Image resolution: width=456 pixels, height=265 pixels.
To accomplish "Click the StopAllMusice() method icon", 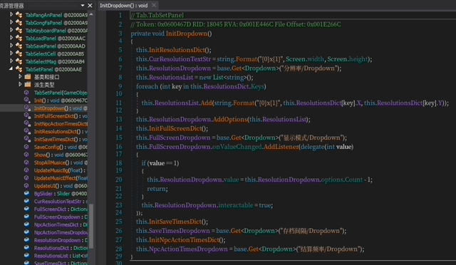I will tap(26, 162).
